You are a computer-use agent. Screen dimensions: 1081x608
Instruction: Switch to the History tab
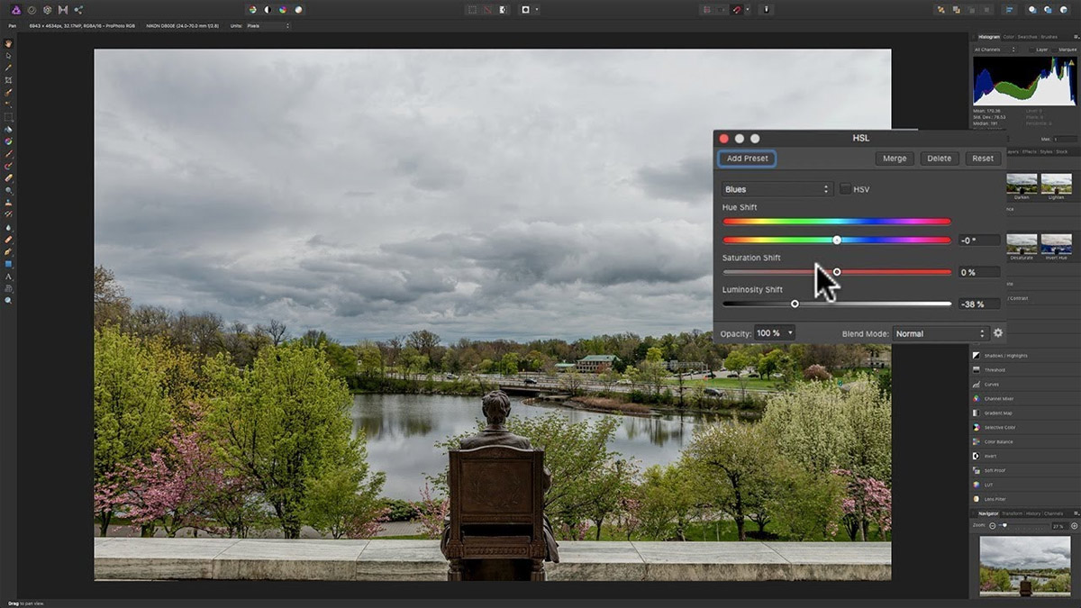[1032, 513]
